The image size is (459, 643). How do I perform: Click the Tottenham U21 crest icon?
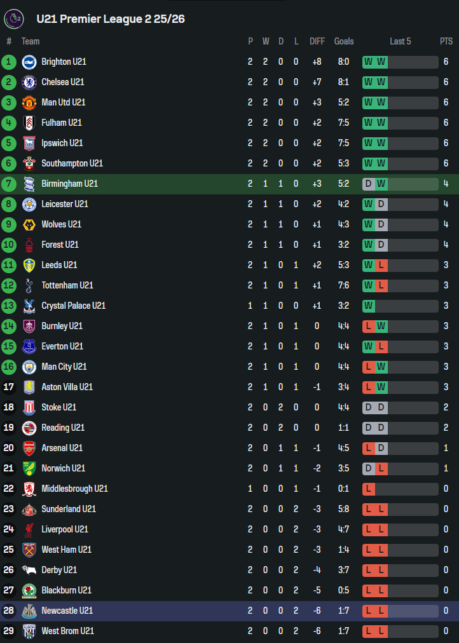[x=29, y=285]
